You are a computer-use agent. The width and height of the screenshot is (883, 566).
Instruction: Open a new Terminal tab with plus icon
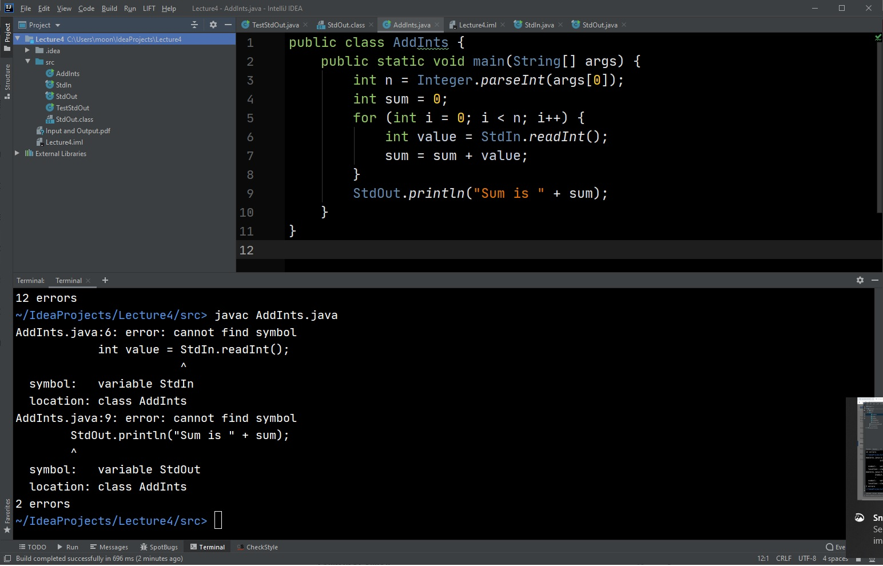pyautogui.click(x=105, y=280)
